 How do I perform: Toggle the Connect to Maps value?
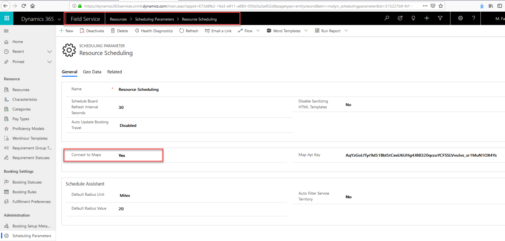pyautogui.click(x=122, y=156)
